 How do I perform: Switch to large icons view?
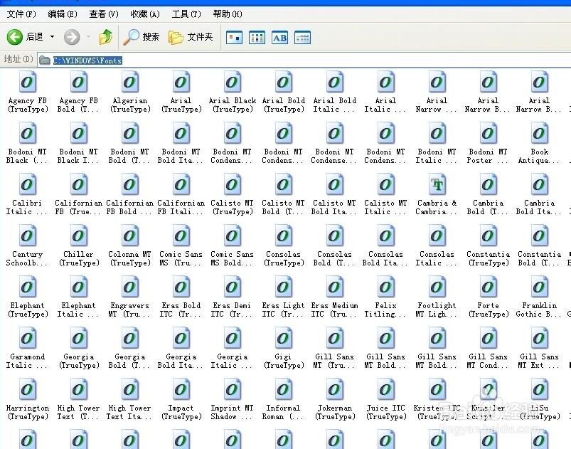tap(234, 38)
